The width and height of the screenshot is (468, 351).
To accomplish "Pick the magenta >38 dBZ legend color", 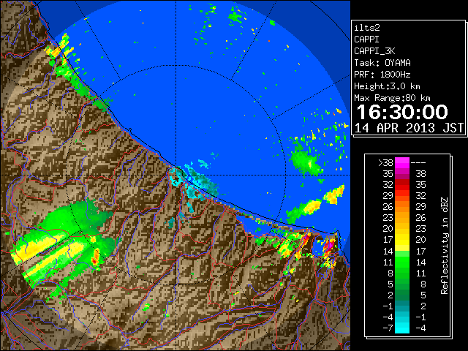I will pyautogui.click(x=402, y=162).
